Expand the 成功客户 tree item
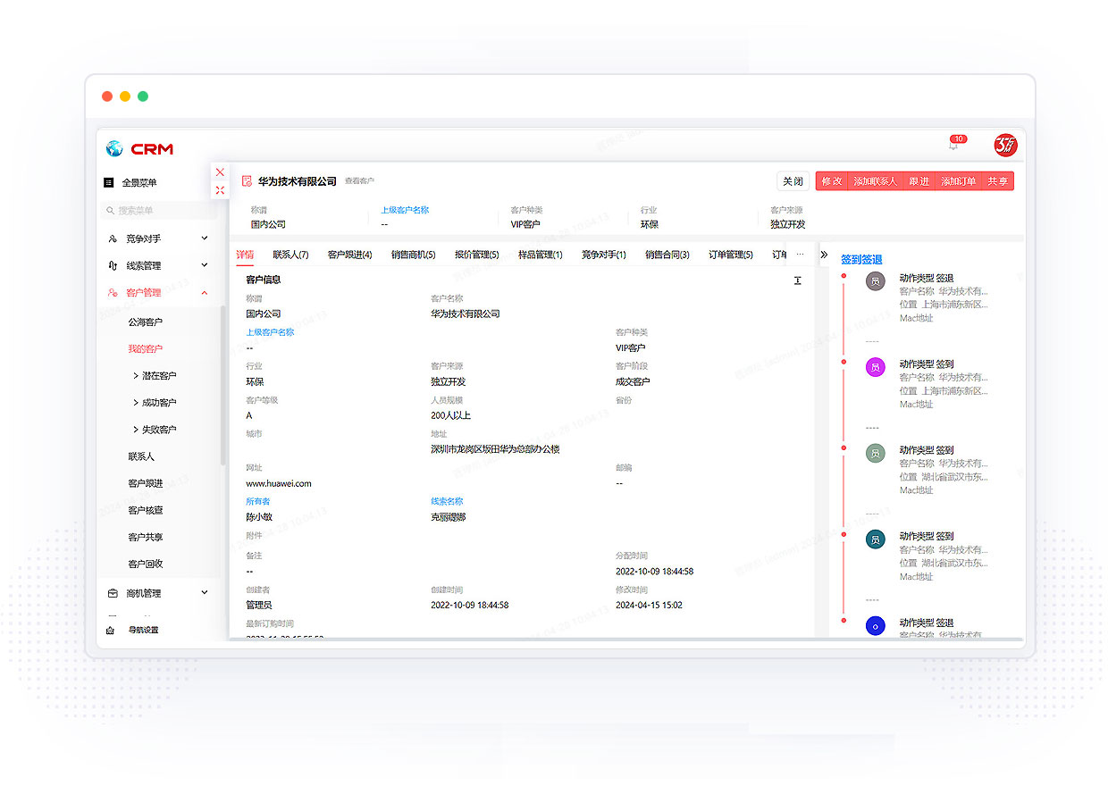1108x786 pixels. (136, 403)
